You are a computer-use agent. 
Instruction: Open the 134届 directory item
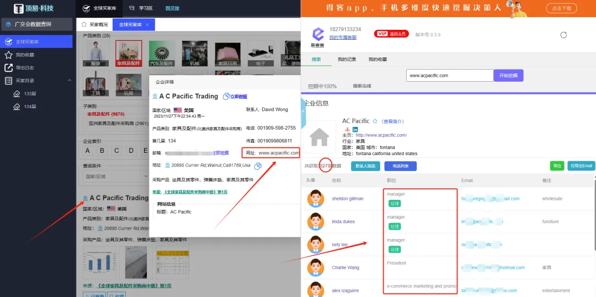30,107
